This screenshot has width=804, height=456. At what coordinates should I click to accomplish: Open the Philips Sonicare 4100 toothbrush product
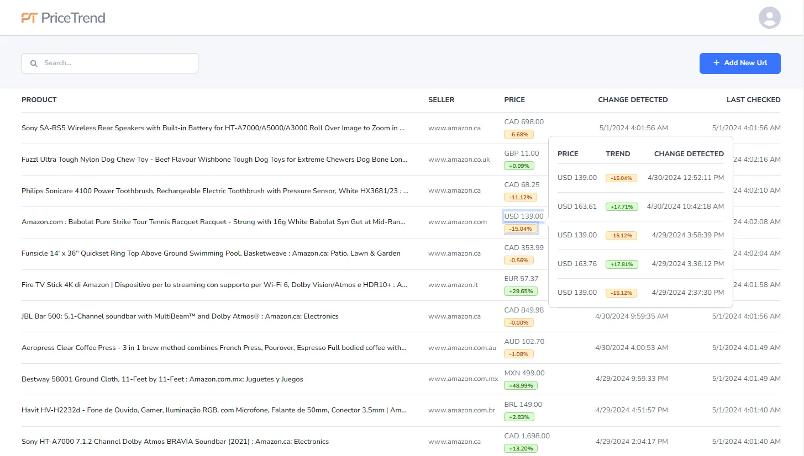coord(215,191)
